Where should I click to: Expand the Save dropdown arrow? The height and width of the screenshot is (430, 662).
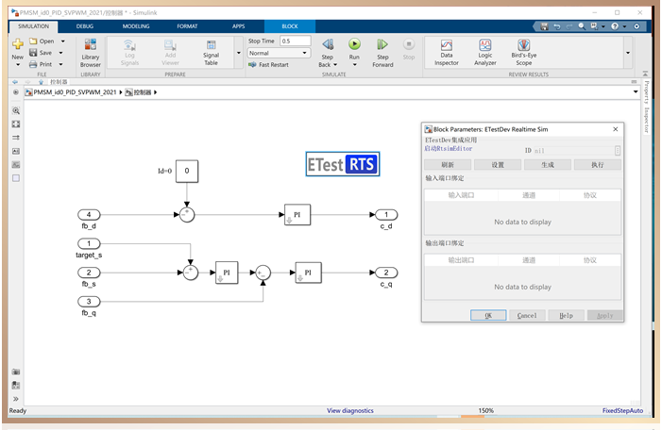pyautogui.click(x=60, y=53)
